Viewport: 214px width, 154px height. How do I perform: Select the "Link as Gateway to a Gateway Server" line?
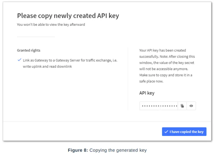[70, 60]
